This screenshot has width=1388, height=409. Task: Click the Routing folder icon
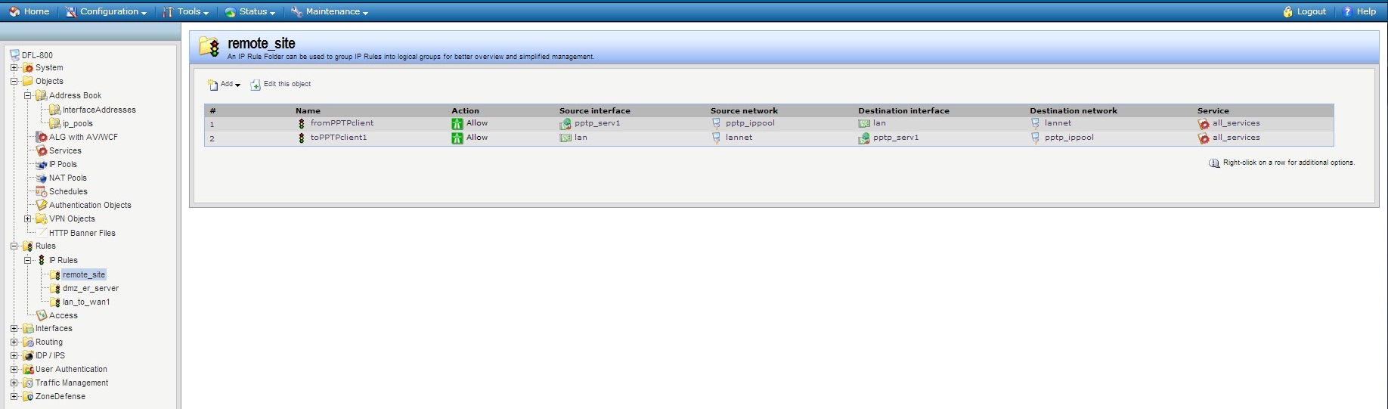click(28, 342)
